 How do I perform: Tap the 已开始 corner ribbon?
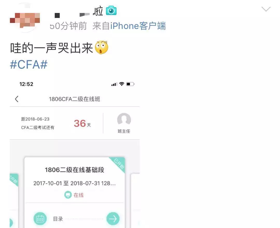point(118,164)
